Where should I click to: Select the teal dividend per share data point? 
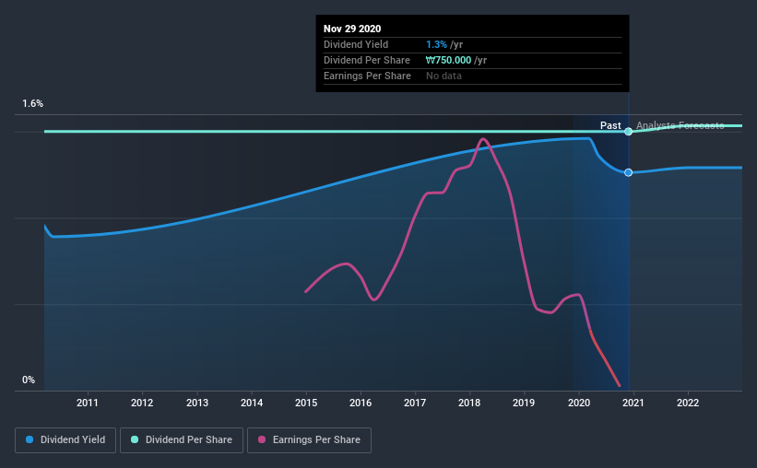click(x=628, y=131)
